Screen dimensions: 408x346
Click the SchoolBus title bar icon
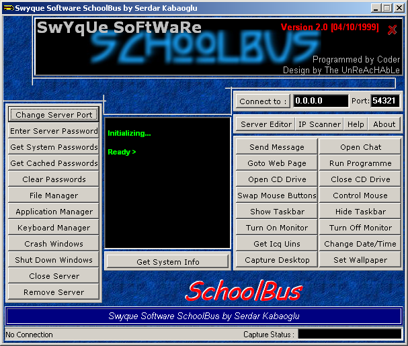(x=8, y=7)
